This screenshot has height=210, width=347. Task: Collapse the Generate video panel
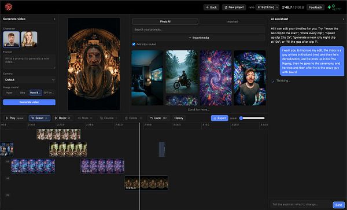pos(54,19)
